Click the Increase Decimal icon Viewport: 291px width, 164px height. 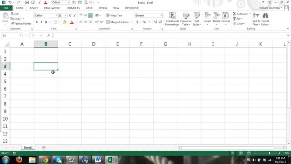[156, 22]
